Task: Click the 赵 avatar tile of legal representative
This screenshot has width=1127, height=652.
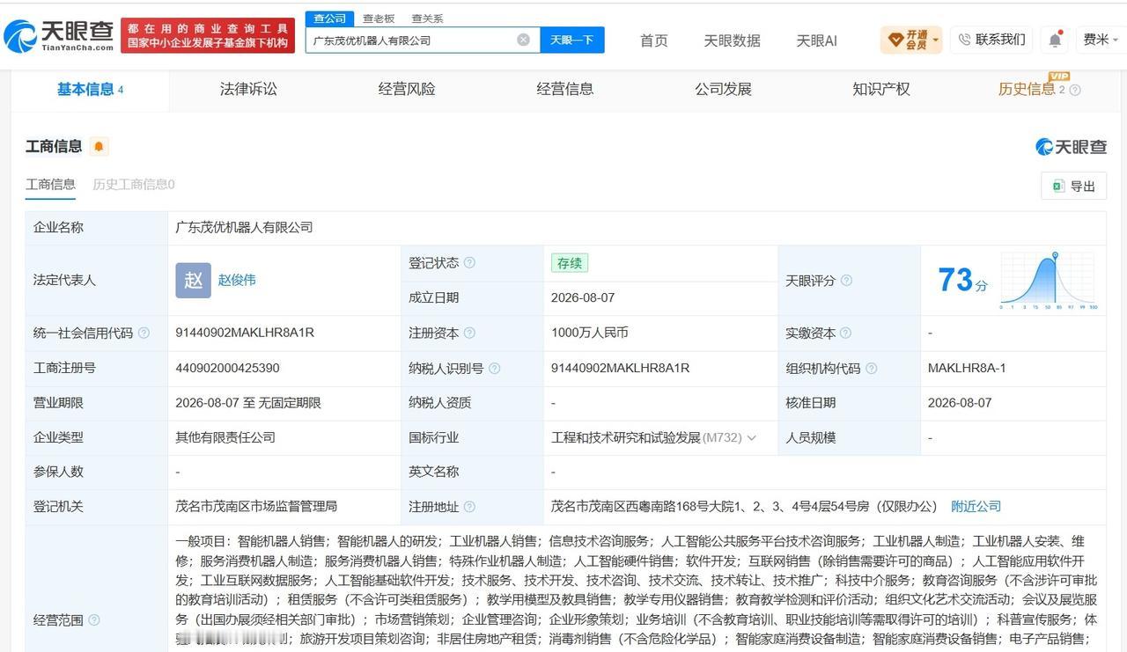Action: click(x=193, y=280)
